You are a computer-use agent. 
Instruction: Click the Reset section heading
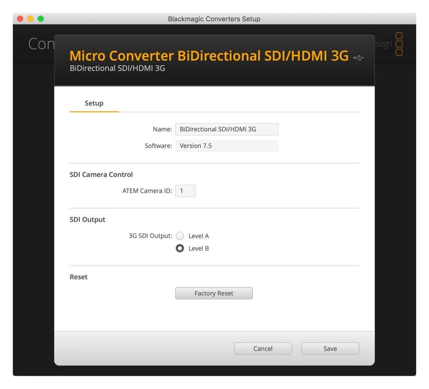[x=79, y=277]
